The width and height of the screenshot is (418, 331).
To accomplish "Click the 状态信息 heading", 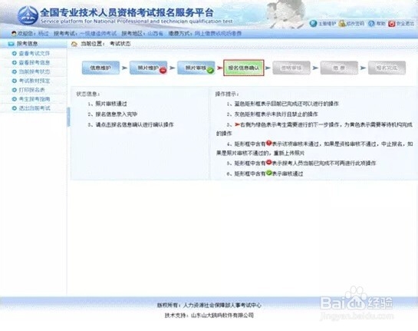I will pos(88,94).
